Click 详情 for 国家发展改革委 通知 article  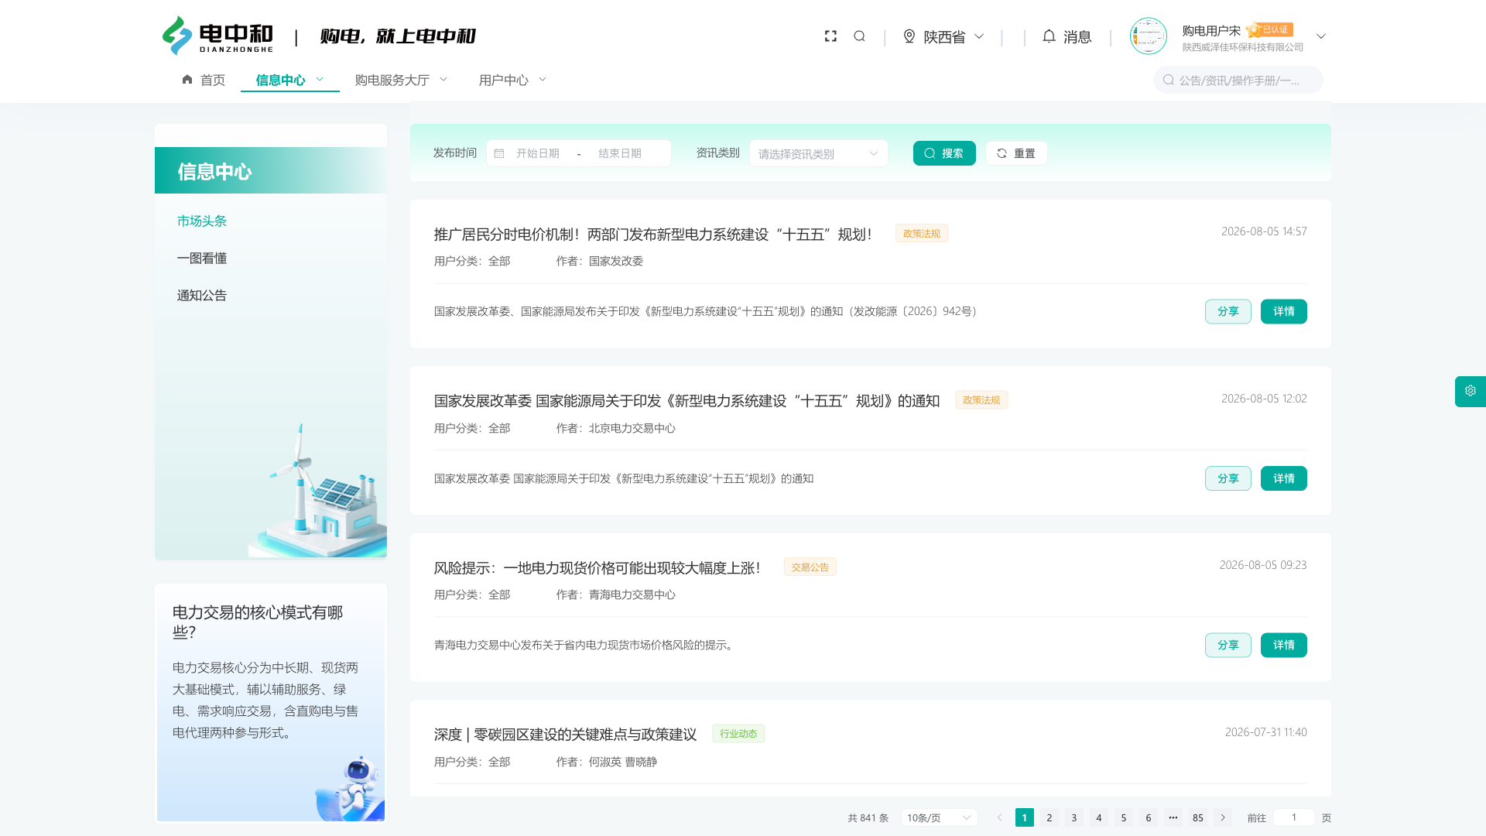(x=1284, y=478)
